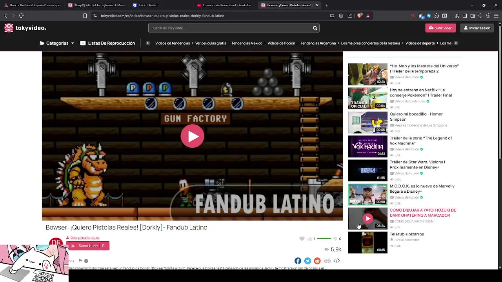Expand the Categorías dropdown
This screenshot has width=502, height=282.
click(57, 43)
